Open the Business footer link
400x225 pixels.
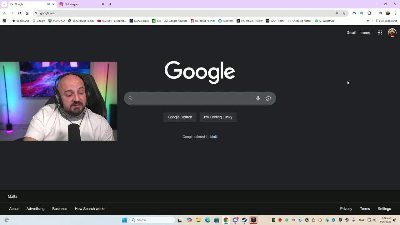pyautogui.click(x=60, y=209)
